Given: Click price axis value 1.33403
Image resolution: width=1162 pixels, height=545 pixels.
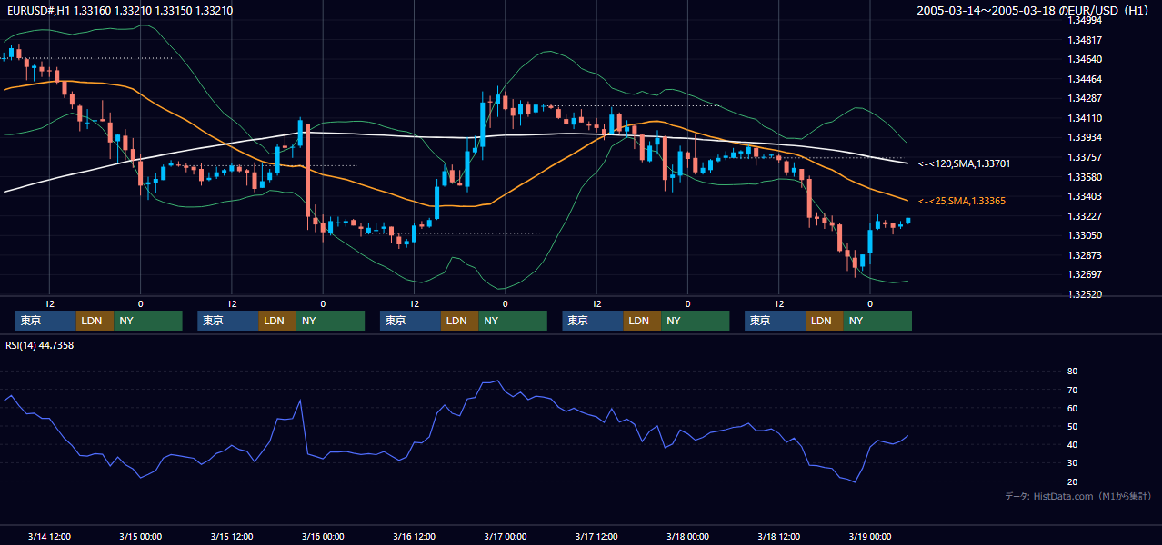Looking at the screenshot, I should [x=1083, y=196].
